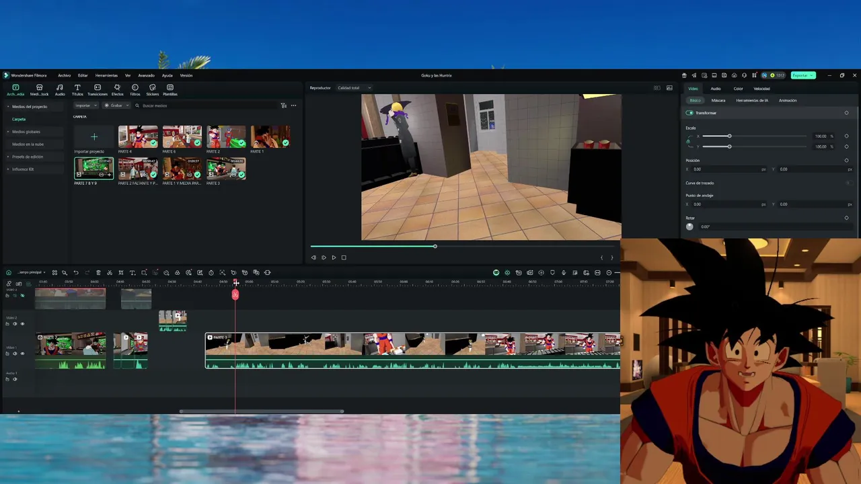Select the crop tool in timeline toolbar

(121, 272)
